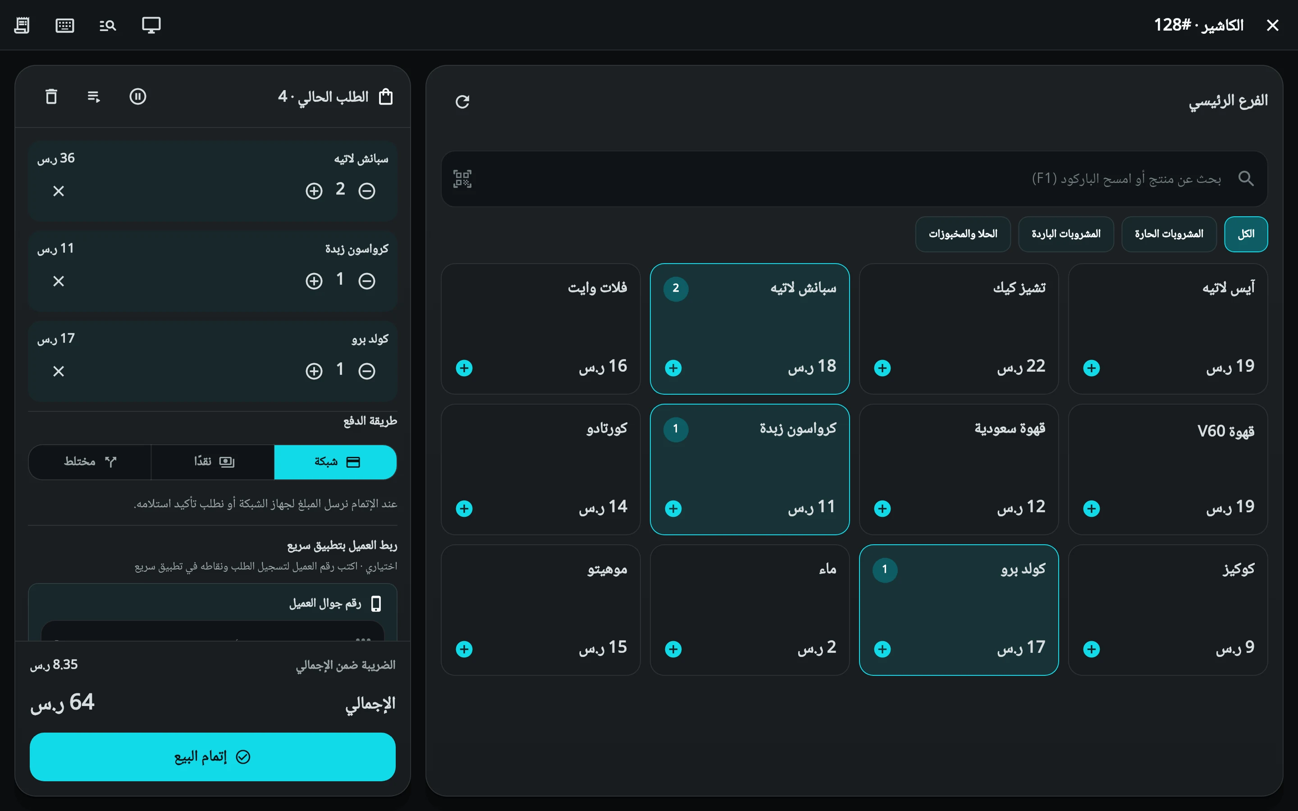Remove سبانش لاتيه from the cart
1298x811 pixels.
(59, 191)
